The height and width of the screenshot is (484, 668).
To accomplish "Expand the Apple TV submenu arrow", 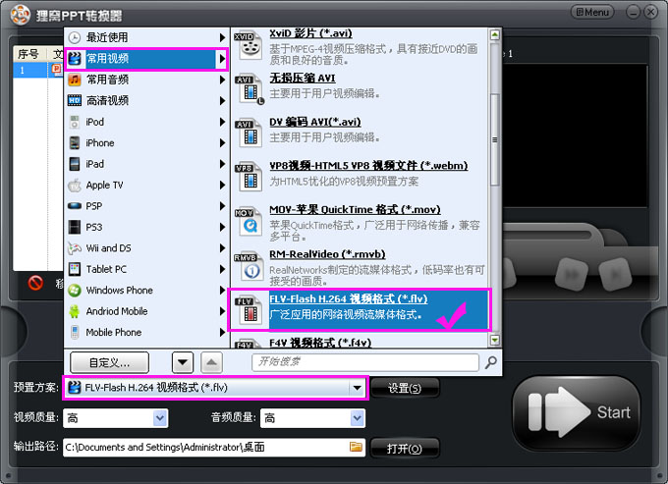I will [x=222, y=186].
